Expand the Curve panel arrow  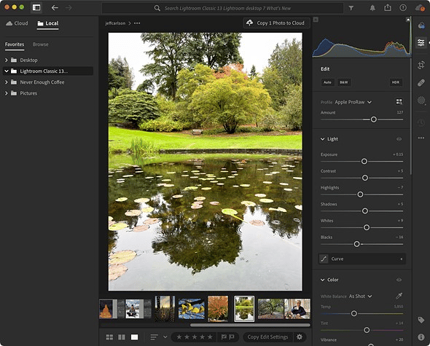[401, 259]
